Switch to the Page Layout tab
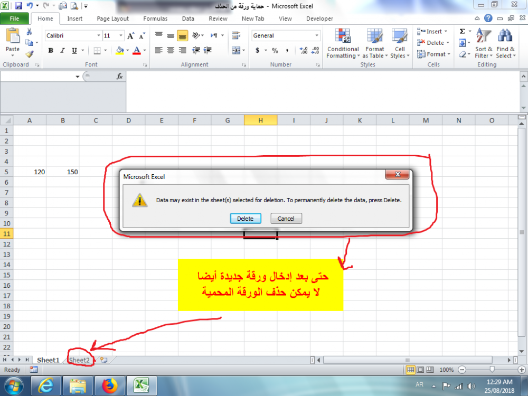 112,18
